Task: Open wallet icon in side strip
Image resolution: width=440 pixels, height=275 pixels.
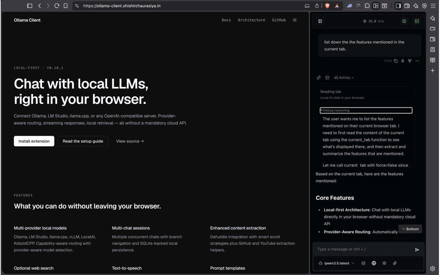Action: point(433,39)
